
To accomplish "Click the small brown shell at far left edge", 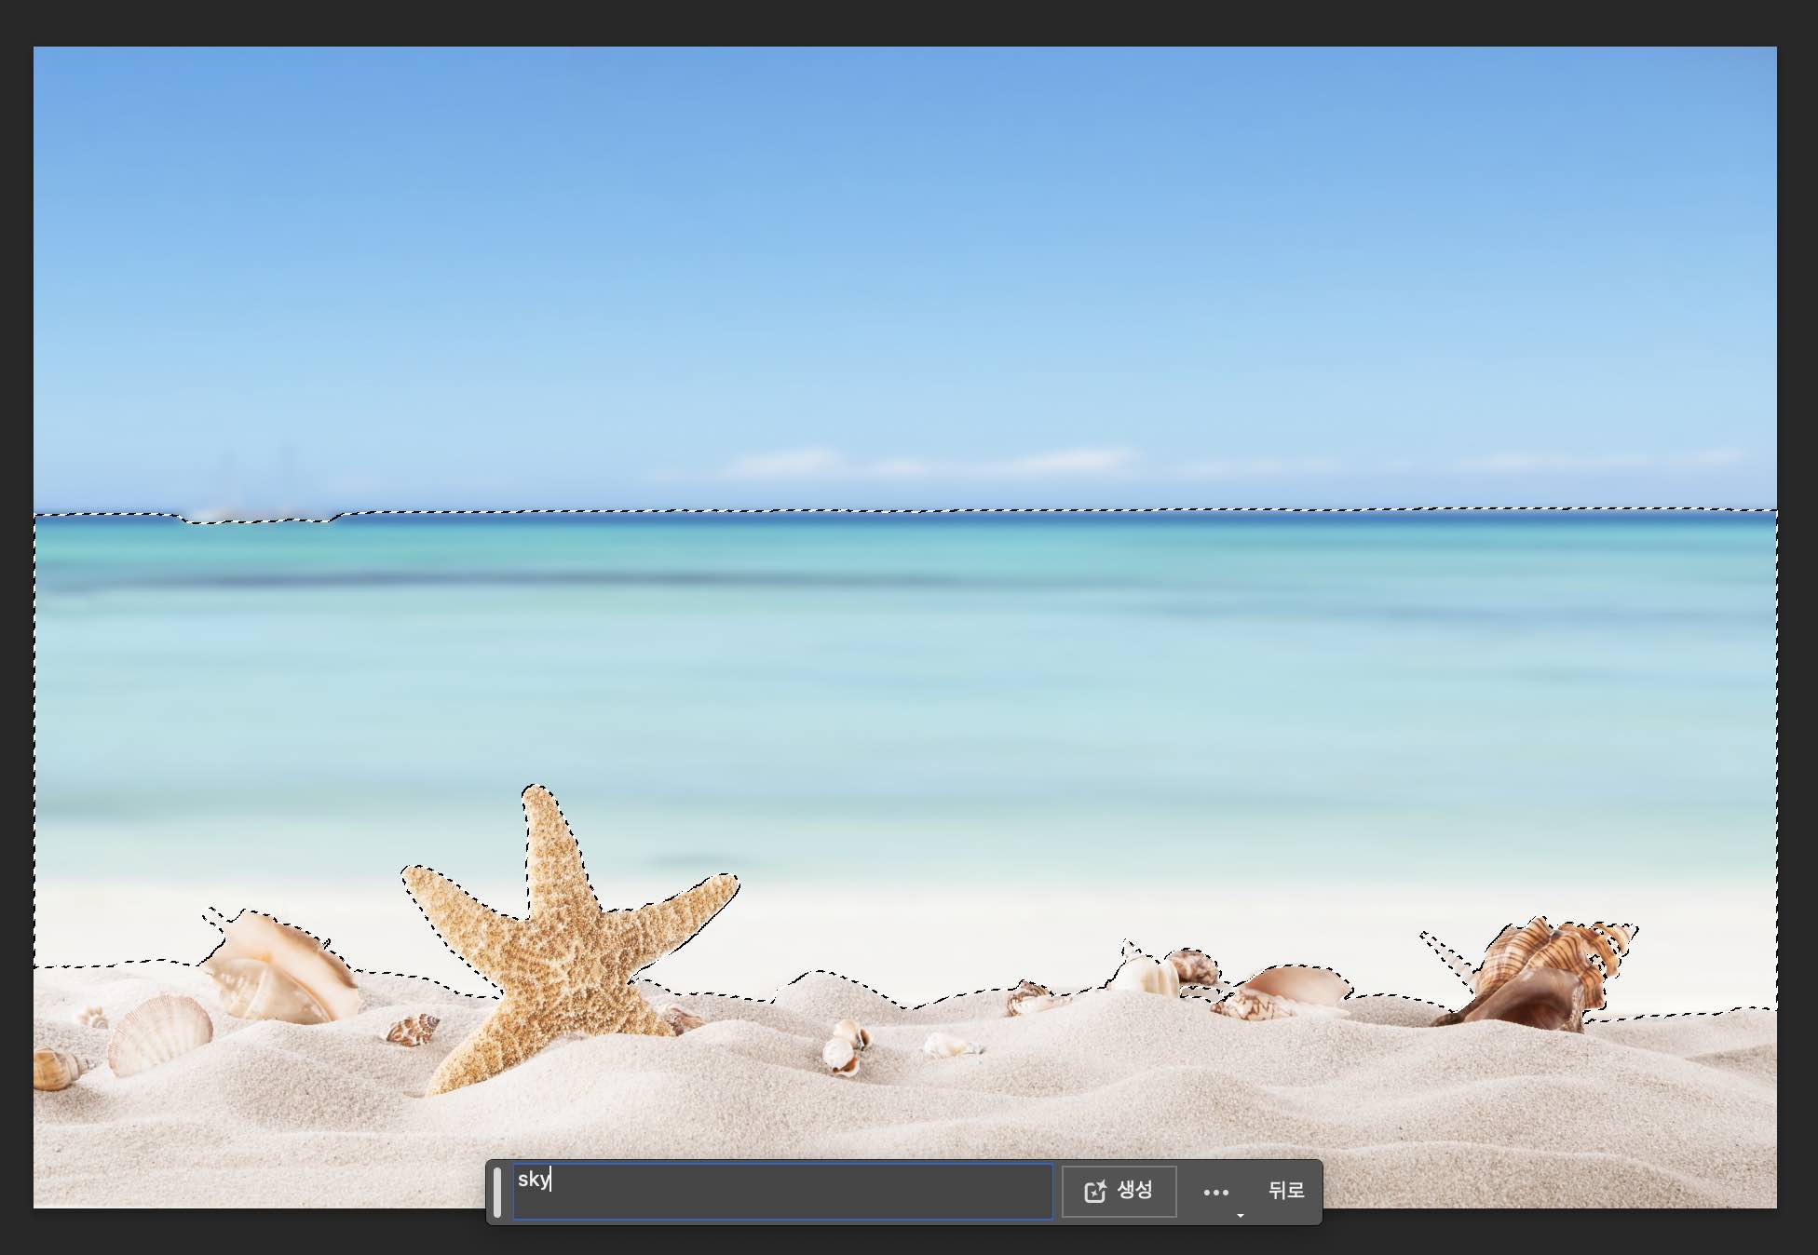I will coord(54,1069).
